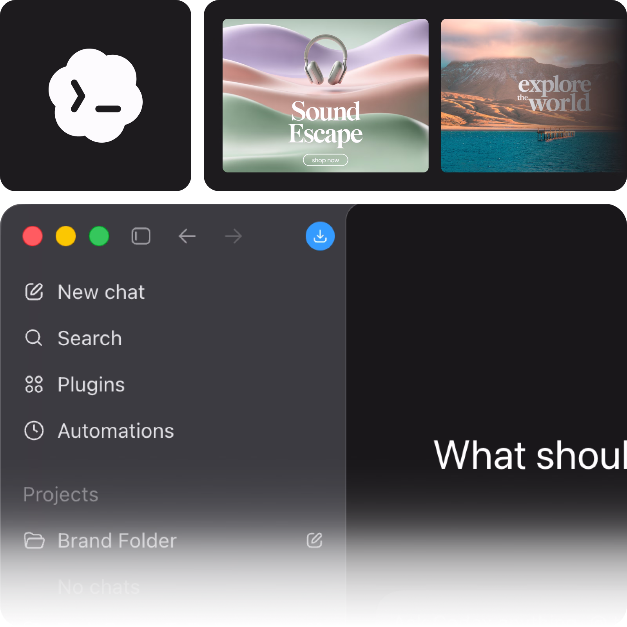This screenshot has width=627, height=627.
Task: Click the red close window button
Action: pyautogui.click(x=33, y=236)
